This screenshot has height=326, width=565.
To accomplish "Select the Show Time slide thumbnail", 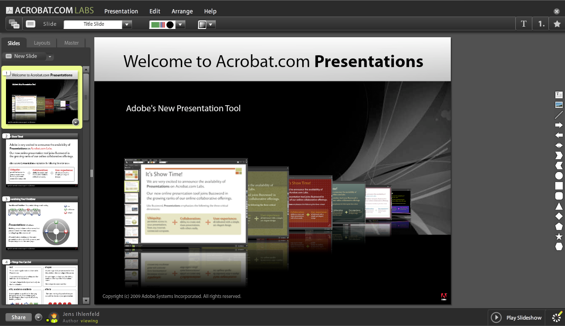I will (41, 161).
